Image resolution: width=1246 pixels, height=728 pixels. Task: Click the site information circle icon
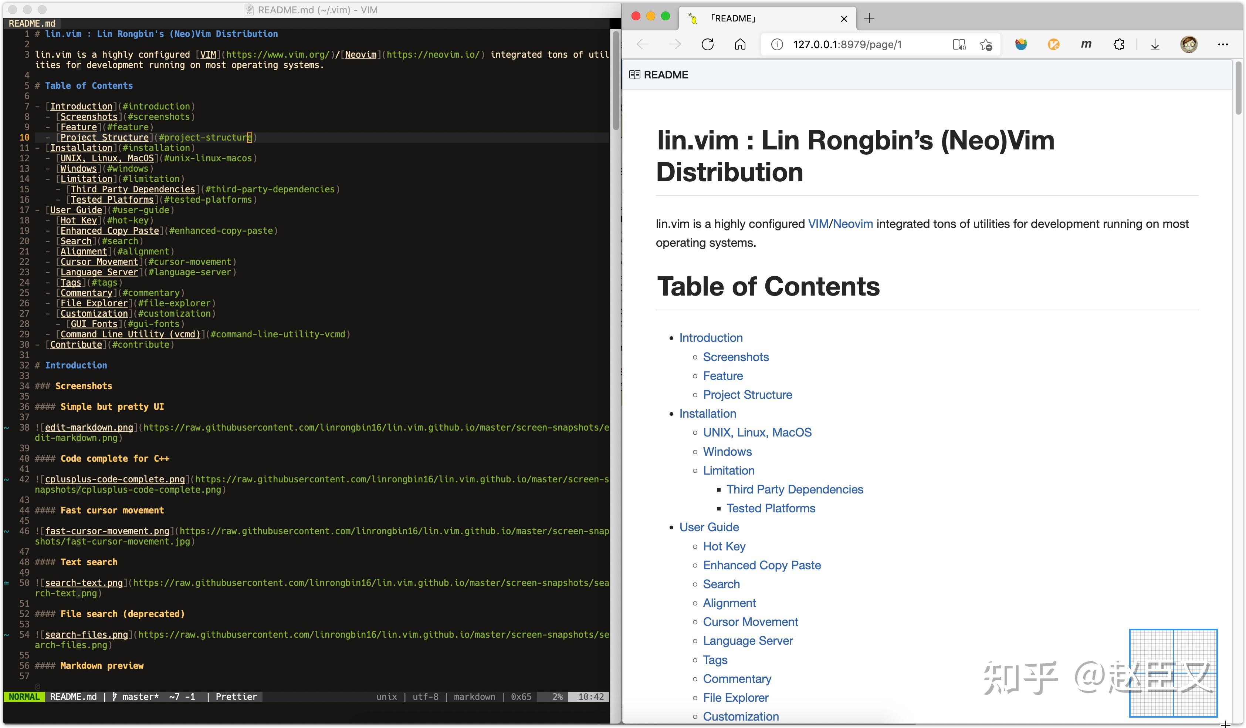pos(777,44)
